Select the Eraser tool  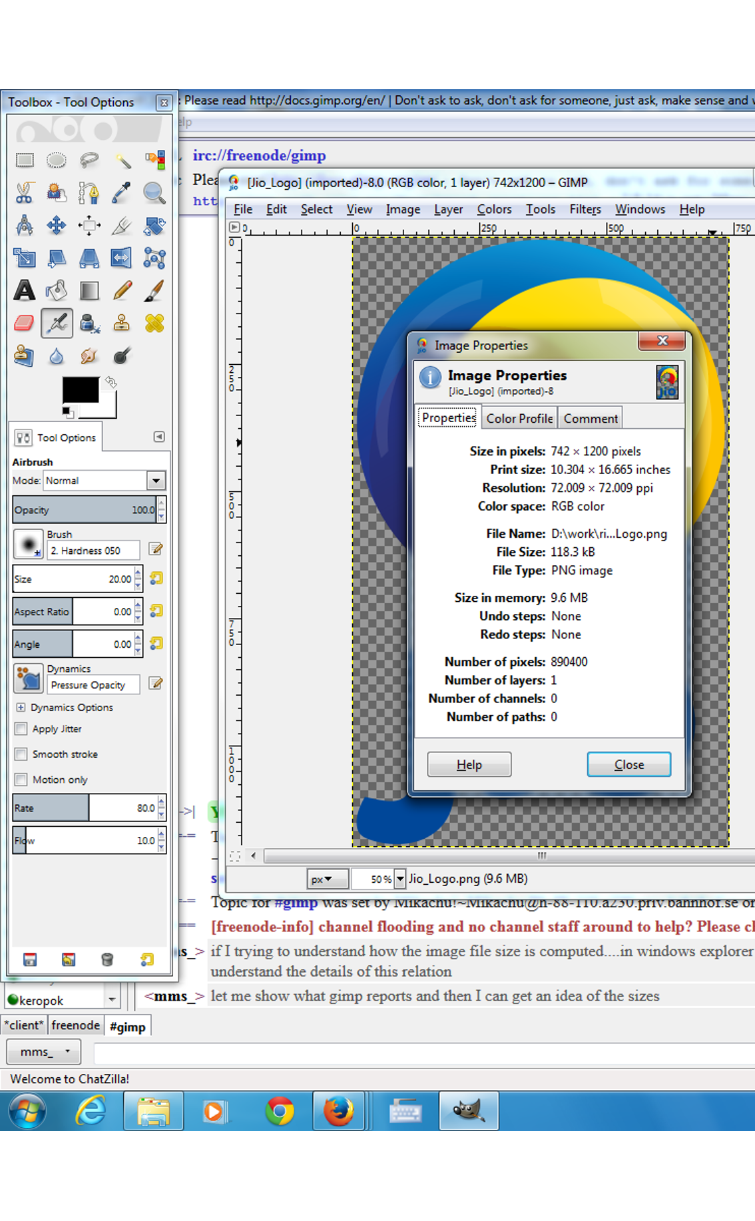(x=25, y=323)
